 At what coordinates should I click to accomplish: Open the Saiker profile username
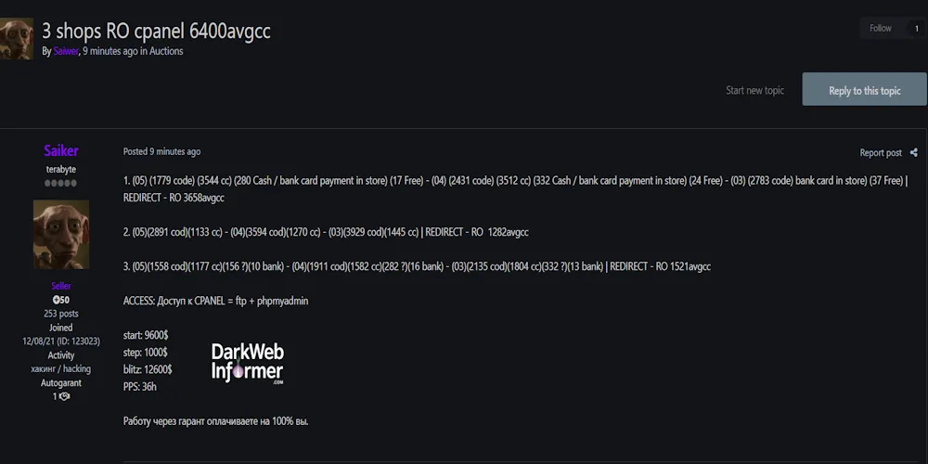click(61, 150)
